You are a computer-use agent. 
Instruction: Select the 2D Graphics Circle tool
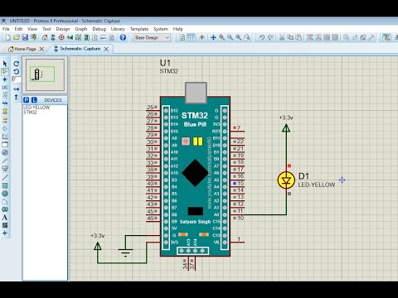pos(5,194)
